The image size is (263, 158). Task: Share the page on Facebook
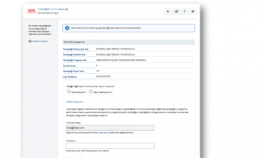pyautogui.click(x=184, y=11)
